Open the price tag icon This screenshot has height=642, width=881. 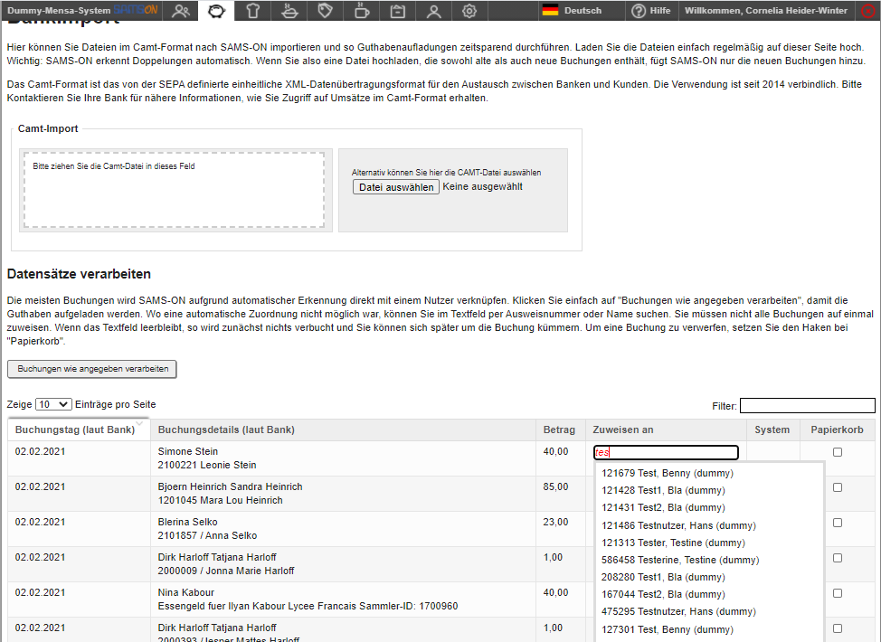click(x=326, y=11)
